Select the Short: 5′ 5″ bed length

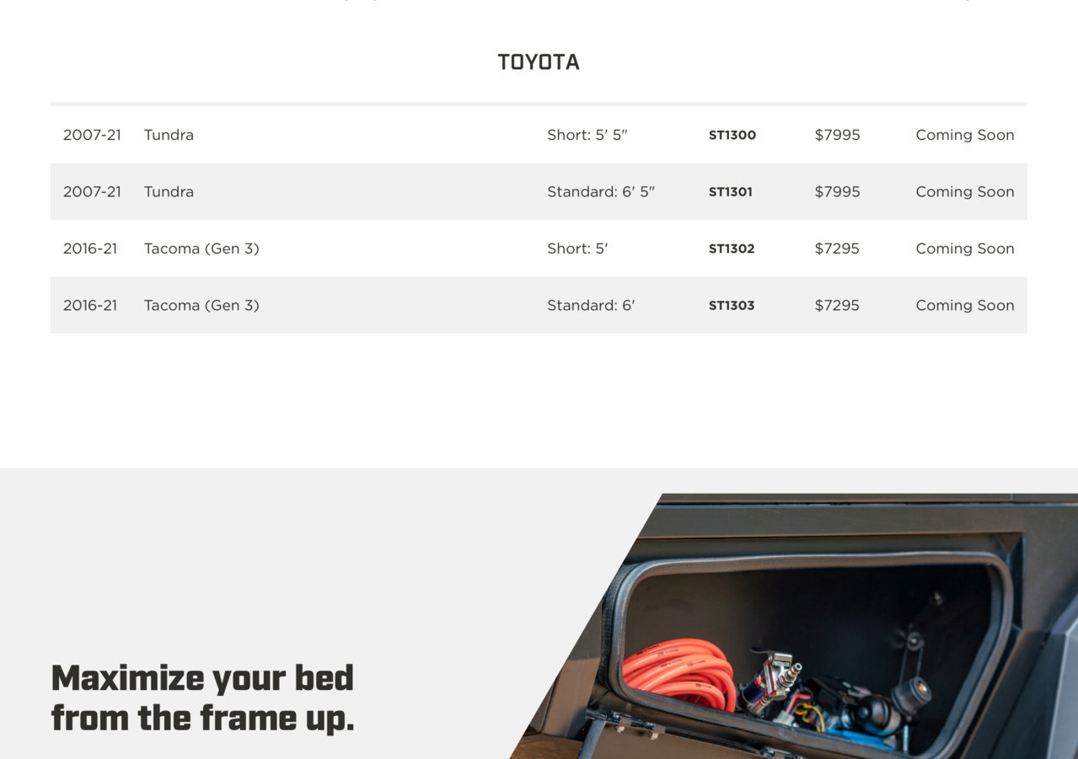(x=587, y=135)
